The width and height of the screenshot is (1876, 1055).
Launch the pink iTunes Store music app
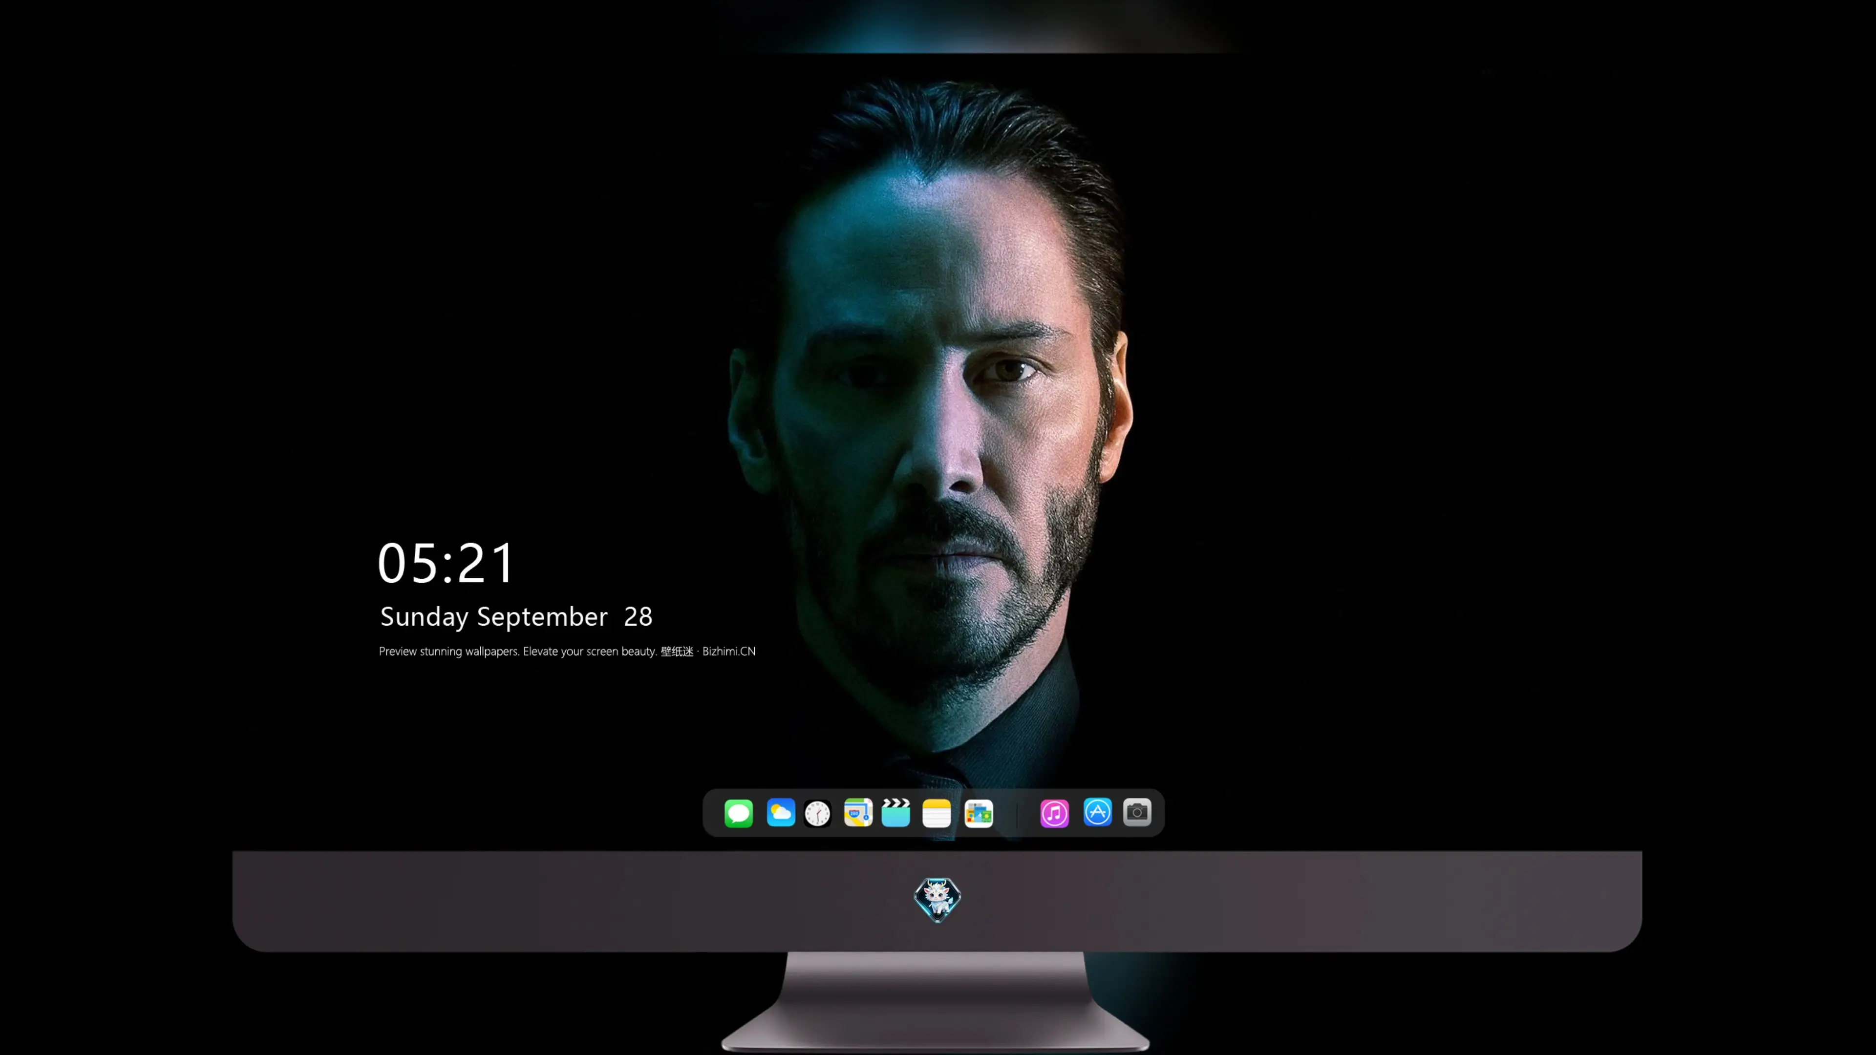pos(1055,813)
